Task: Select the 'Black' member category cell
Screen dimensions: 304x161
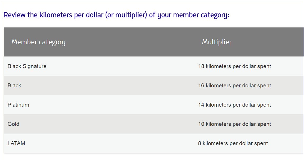Action: [x=14, y=86]
